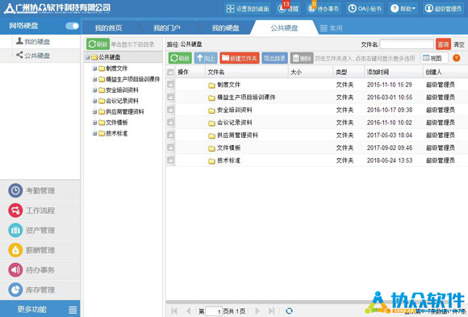Switch to the 我的首页 tab
This screenshot has height=317, width=468.
point(108,28)
